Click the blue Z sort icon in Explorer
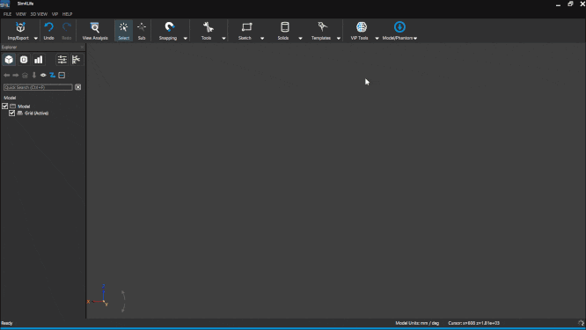 coord(52,75)
